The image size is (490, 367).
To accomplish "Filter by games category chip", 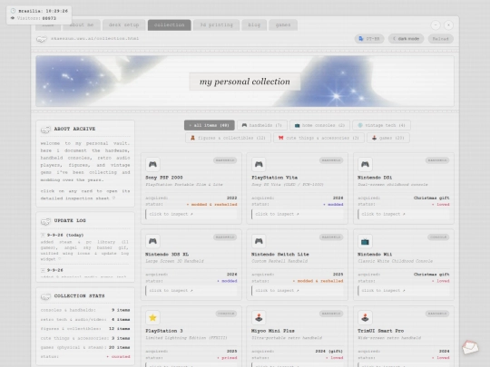I will point(388,138).
